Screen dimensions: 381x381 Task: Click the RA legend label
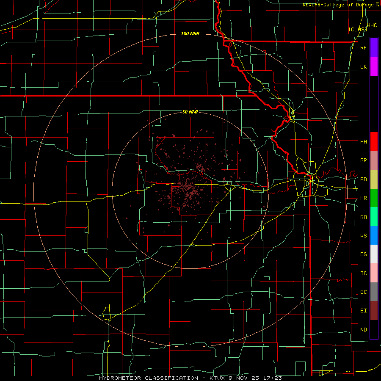(x=363, y=217)
